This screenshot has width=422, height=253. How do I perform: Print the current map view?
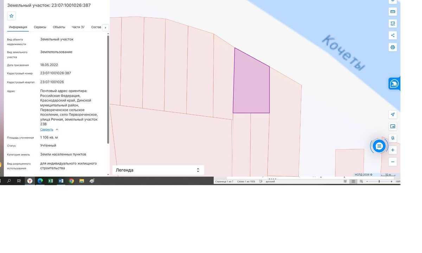tap(393, 47)
